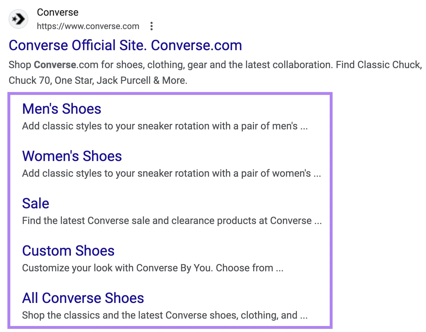Open the Converse Official Site main result

125,45
